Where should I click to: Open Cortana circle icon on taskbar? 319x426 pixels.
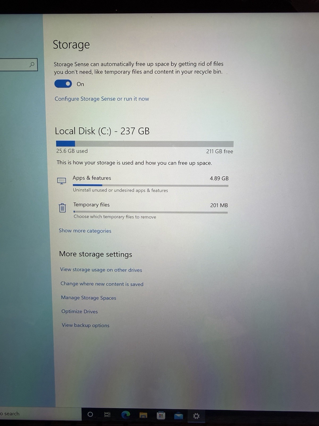(x=90, y=414)
